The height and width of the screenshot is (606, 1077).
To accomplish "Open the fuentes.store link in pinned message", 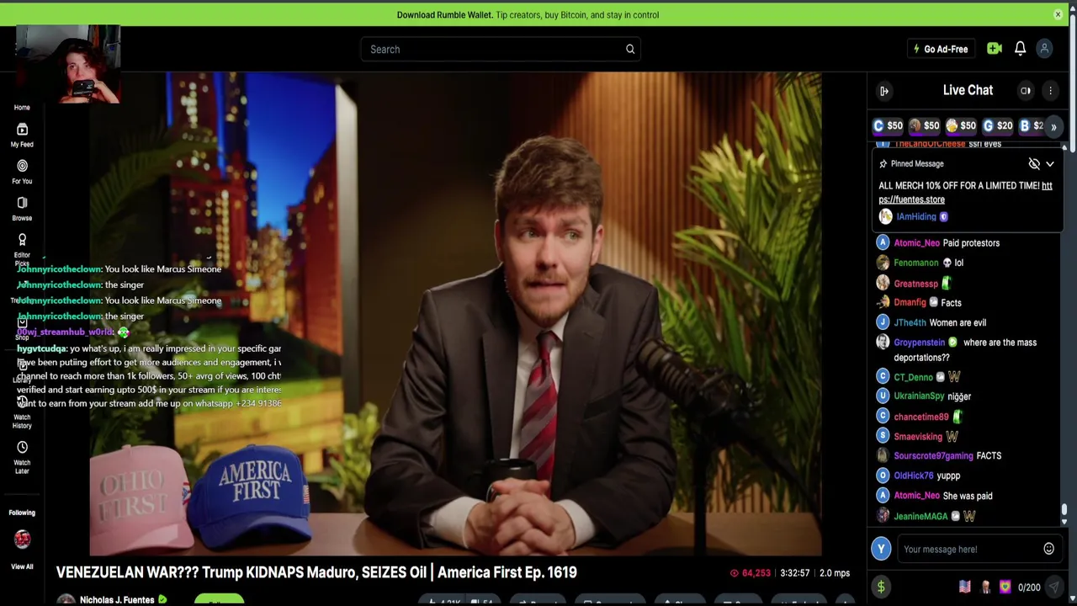I will (x=965, y=193).
